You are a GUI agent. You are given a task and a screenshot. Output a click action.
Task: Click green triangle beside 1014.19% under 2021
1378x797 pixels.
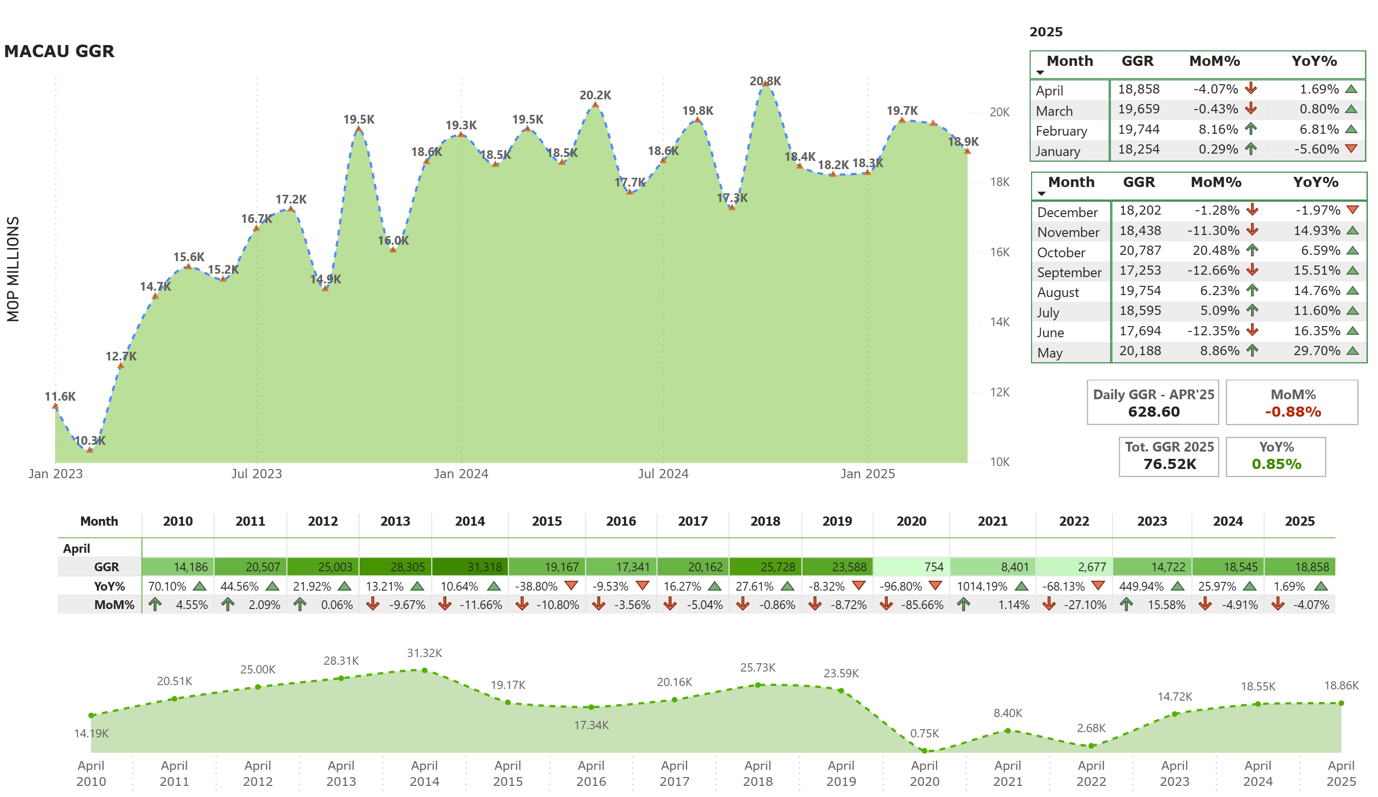pyautogui.click(x=1021, y=586)
